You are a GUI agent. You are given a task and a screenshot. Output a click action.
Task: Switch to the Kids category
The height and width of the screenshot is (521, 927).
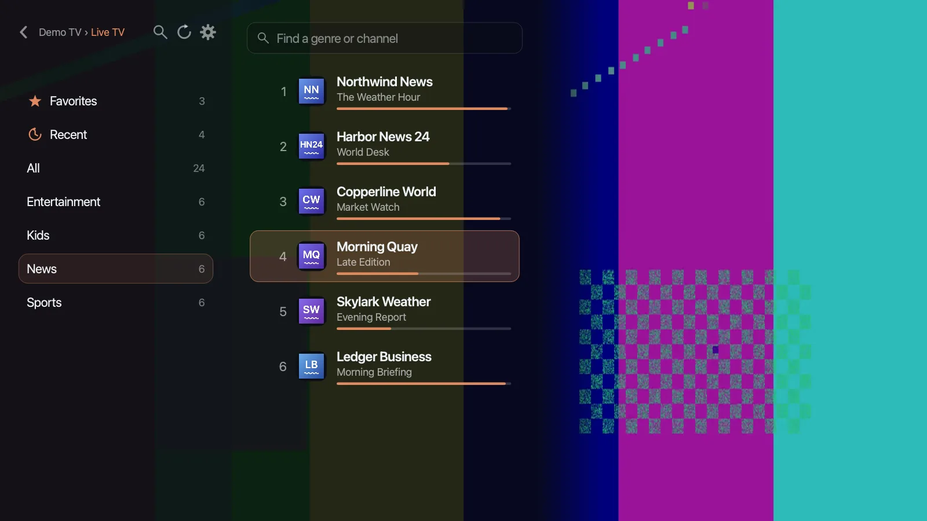[x=116, y=236]
